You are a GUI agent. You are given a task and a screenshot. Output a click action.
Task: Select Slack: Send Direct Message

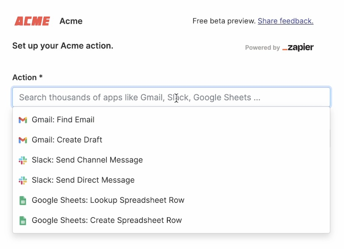(x=171, y=180)
